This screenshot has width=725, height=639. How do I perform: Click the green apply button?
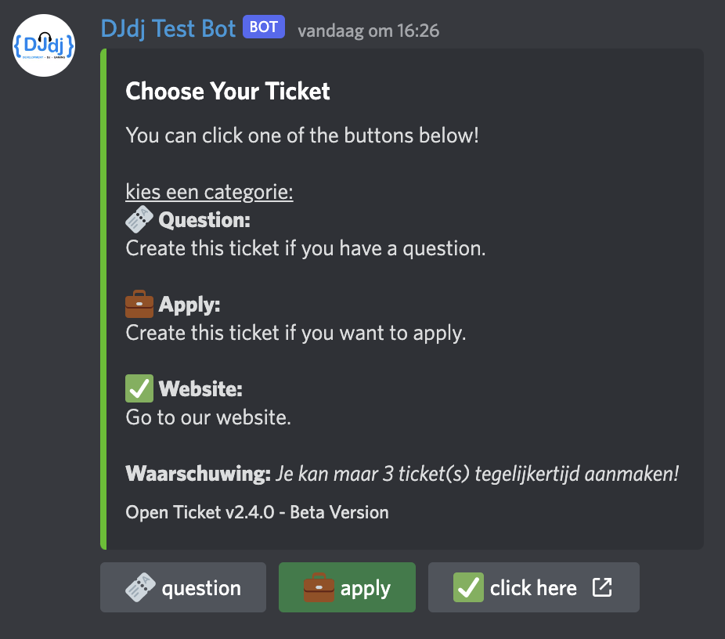347,587
